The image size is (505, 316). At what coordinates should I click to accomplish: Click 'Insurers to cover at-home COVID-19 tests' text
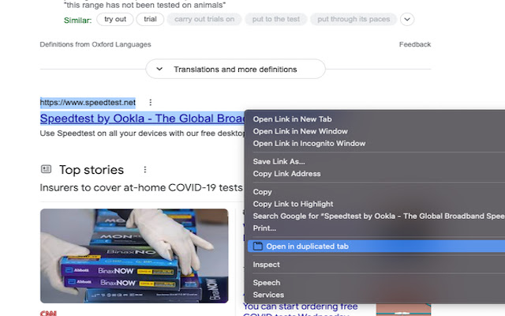click(x=141, y=188)
